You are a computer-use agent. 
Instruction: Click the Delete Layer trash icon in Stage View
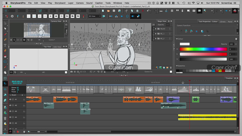pos(171,68)
